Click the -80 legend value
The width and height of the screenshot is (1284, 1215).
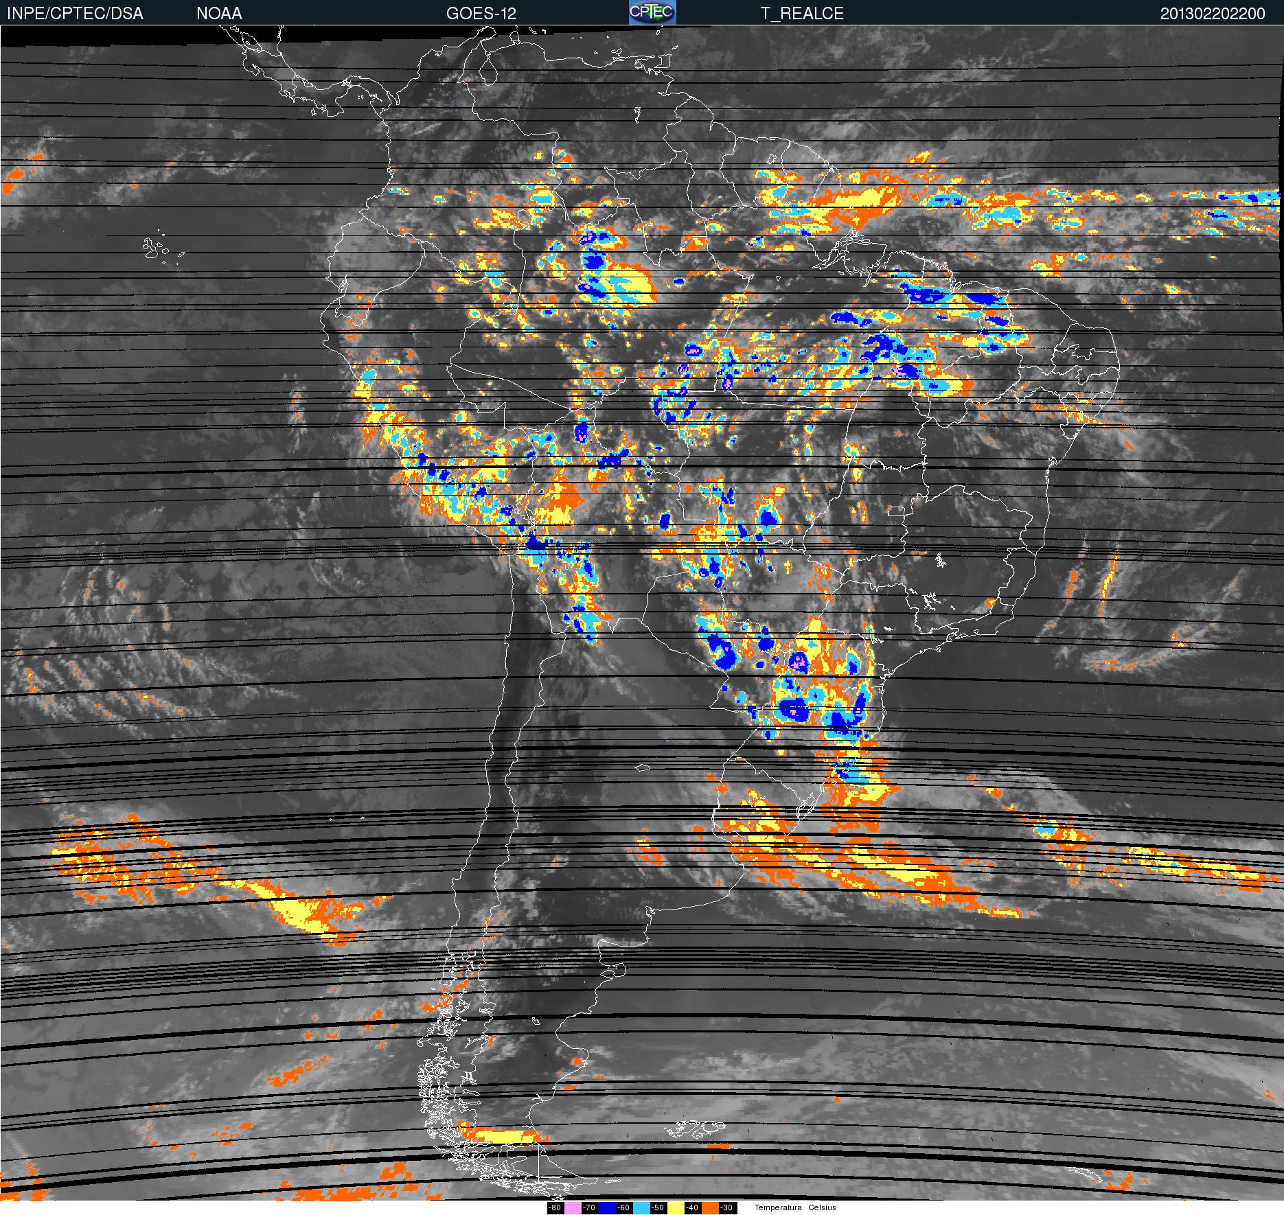tap(555, 1207)
